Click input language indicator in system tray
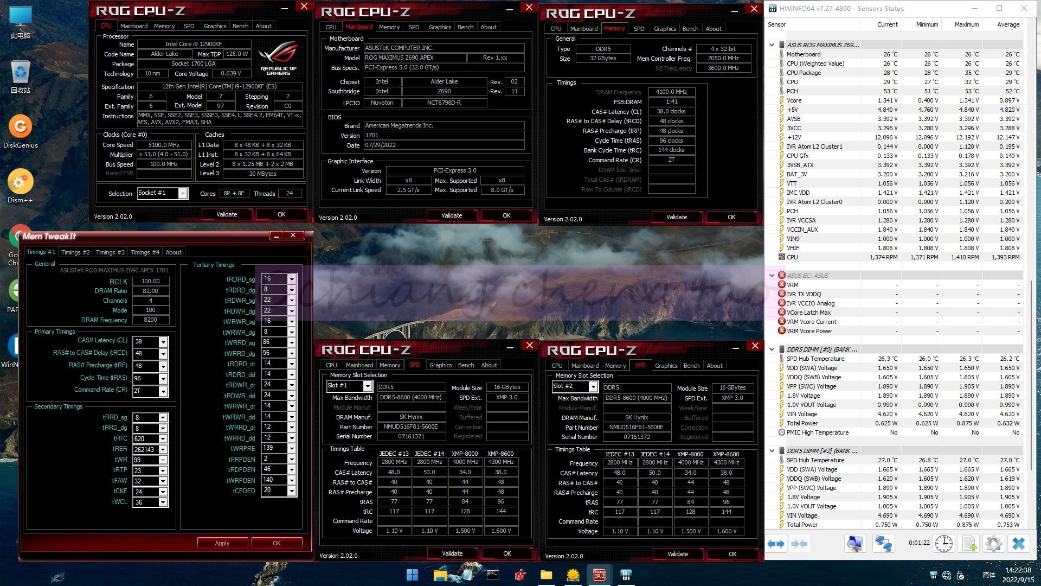This screenshot has height=586, width=1041. pyautogui.click(x=989, y=575)
